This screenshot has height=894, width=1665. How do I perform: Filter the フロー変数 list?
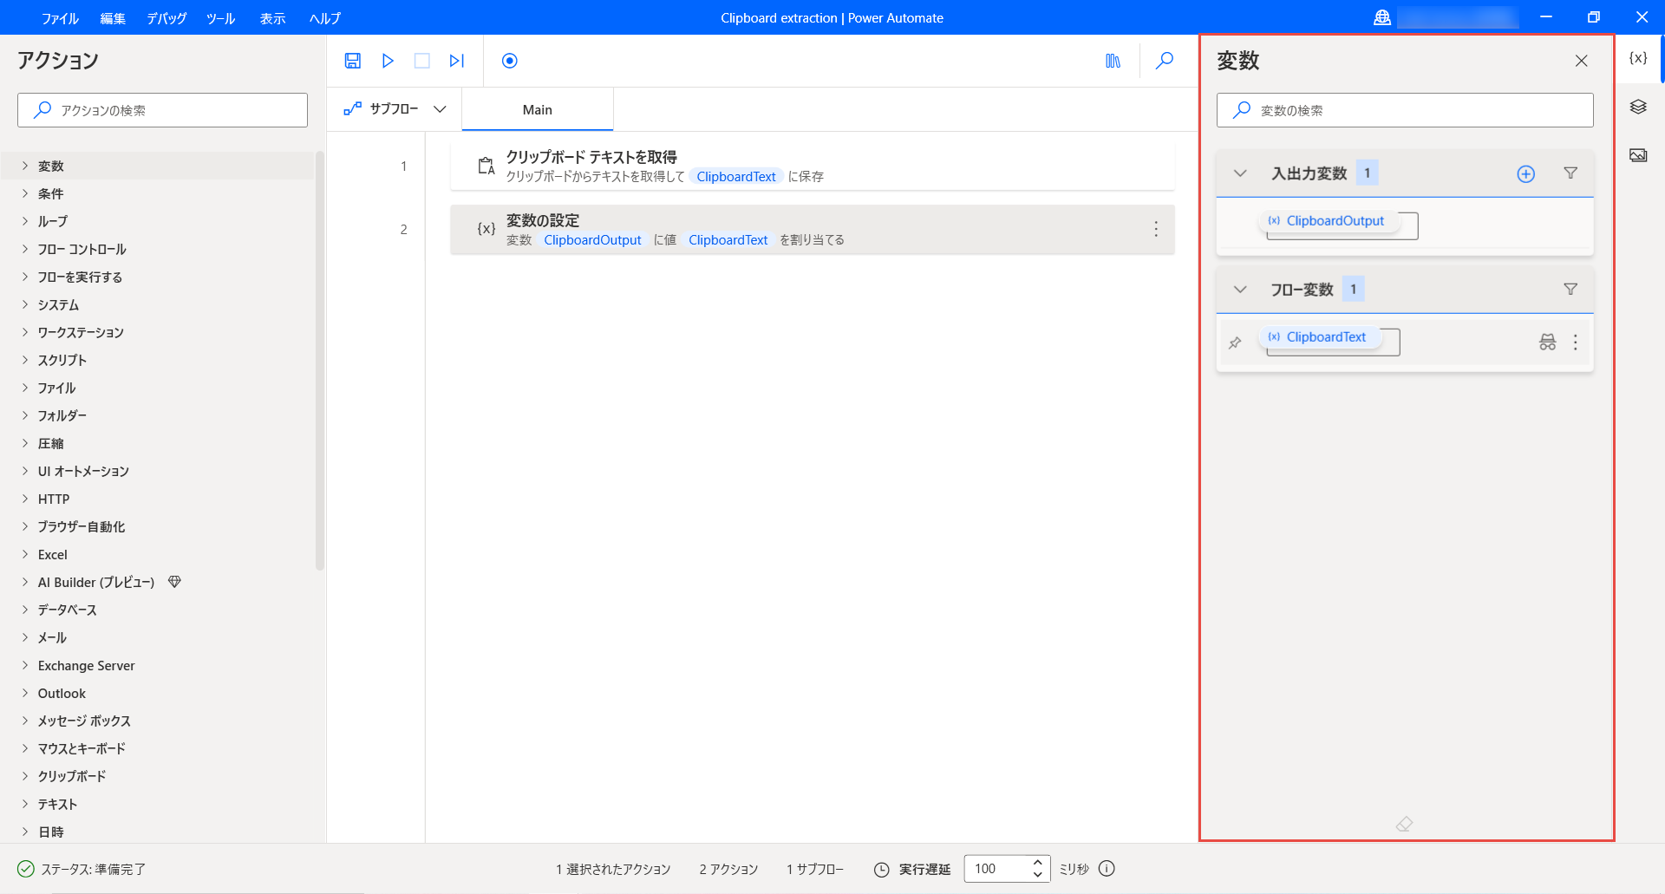point(1570,290)
